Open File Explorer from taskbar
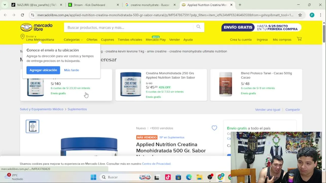 [x=199, y=177]
